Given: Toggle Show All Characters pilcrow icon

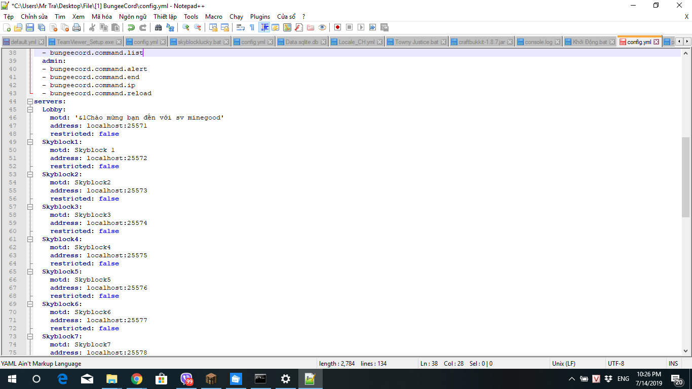Looking at the screenshot, I should point(252,27).
